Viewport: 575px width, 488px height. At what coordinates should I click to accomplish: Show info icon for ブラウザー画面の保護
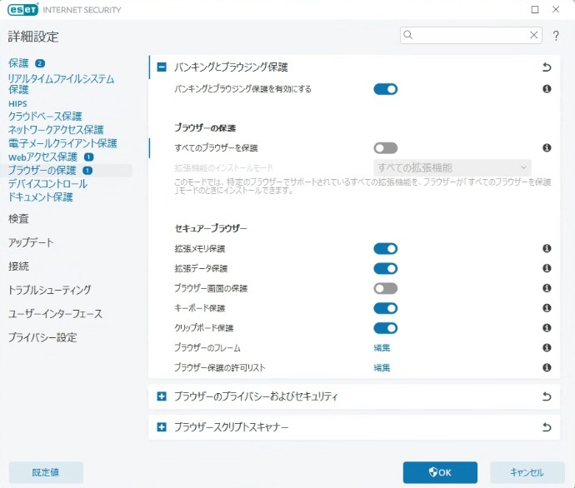pyautogui.click(x=547, y=288)
